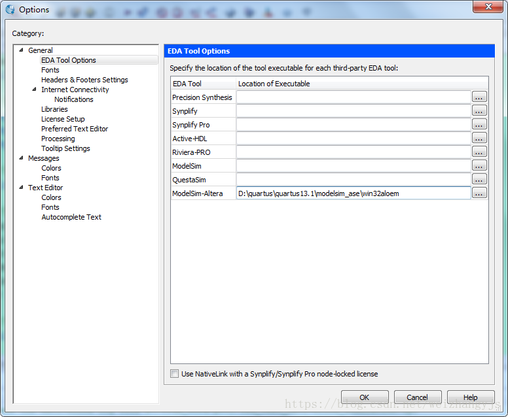Open Notifications settings
The height and width of the screenshot is (417, 508).
click(x=74, y=99)
